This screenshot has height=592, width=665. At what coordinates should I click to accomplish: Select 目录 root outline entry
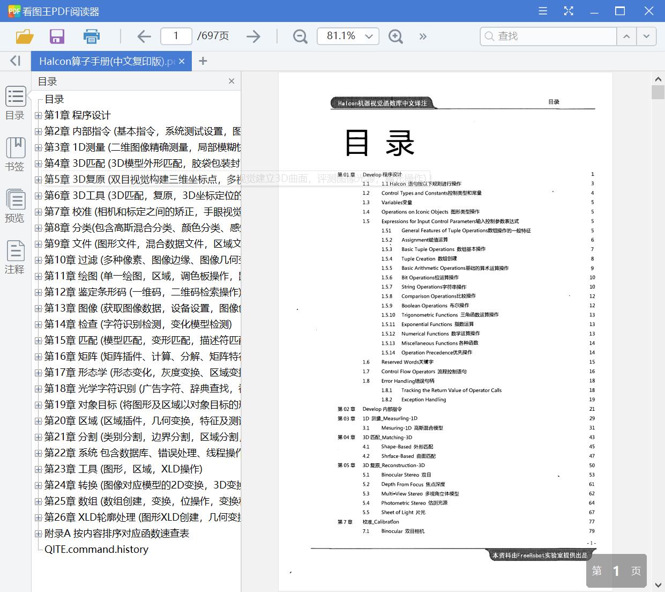(x=54, y=99)
